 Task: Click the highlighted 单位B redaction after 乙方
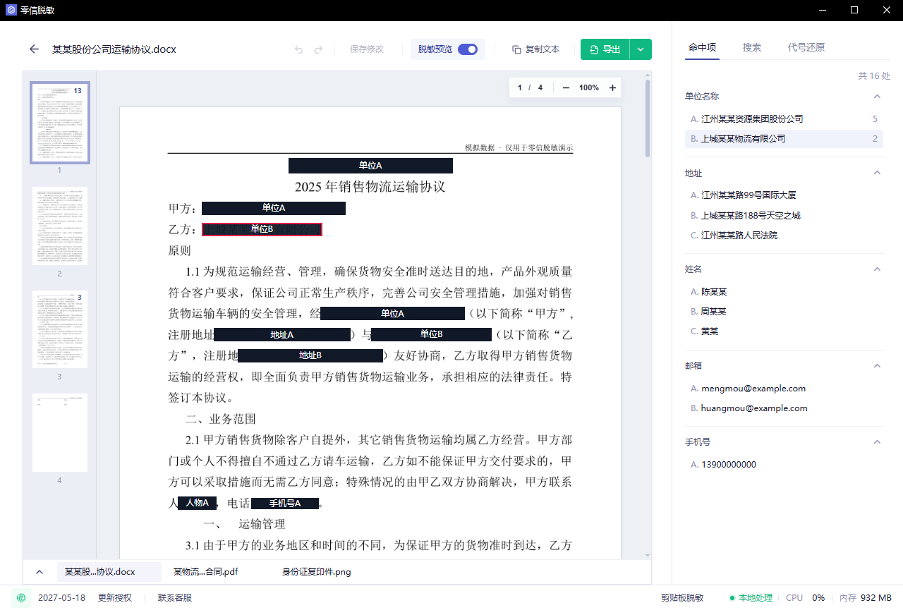pyautogui.click(x=262, y=229)
